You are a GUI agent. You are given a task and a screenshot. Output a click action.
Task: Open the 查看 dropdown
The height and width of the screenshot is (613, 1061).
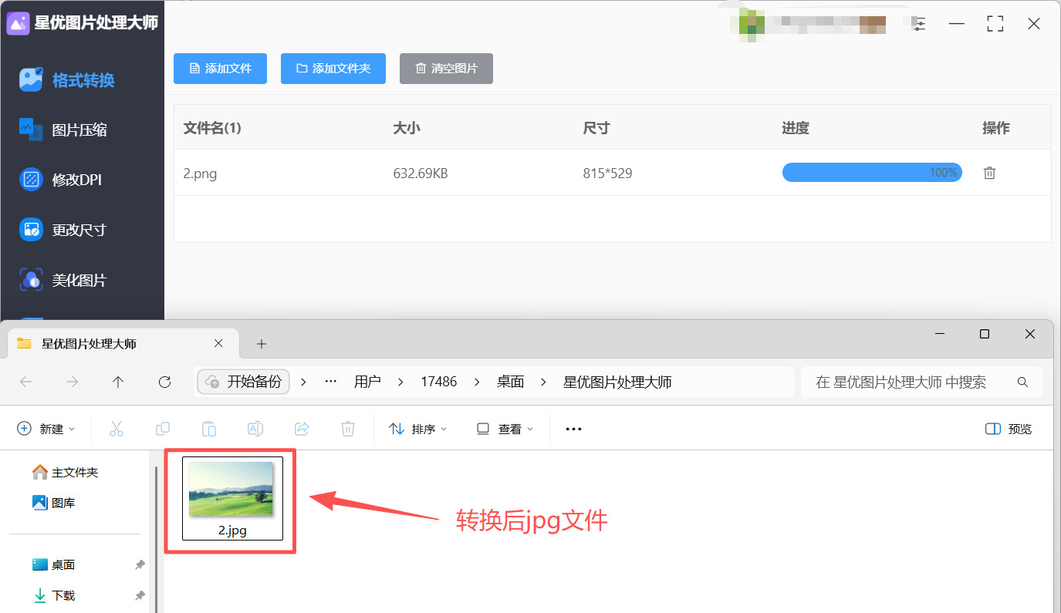click(505, 429)
